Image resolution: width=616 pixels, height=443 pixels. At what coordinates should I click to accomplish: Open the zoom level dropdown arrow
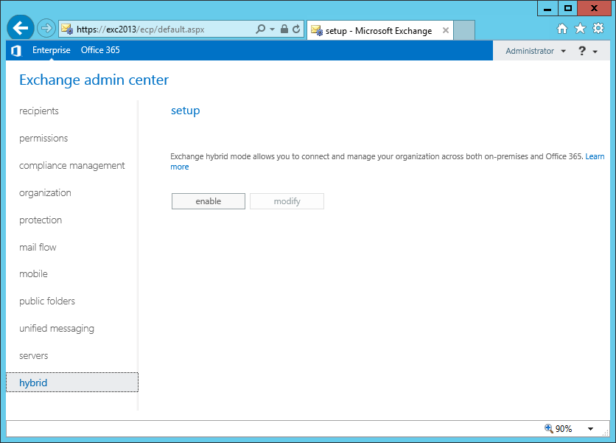590,429
